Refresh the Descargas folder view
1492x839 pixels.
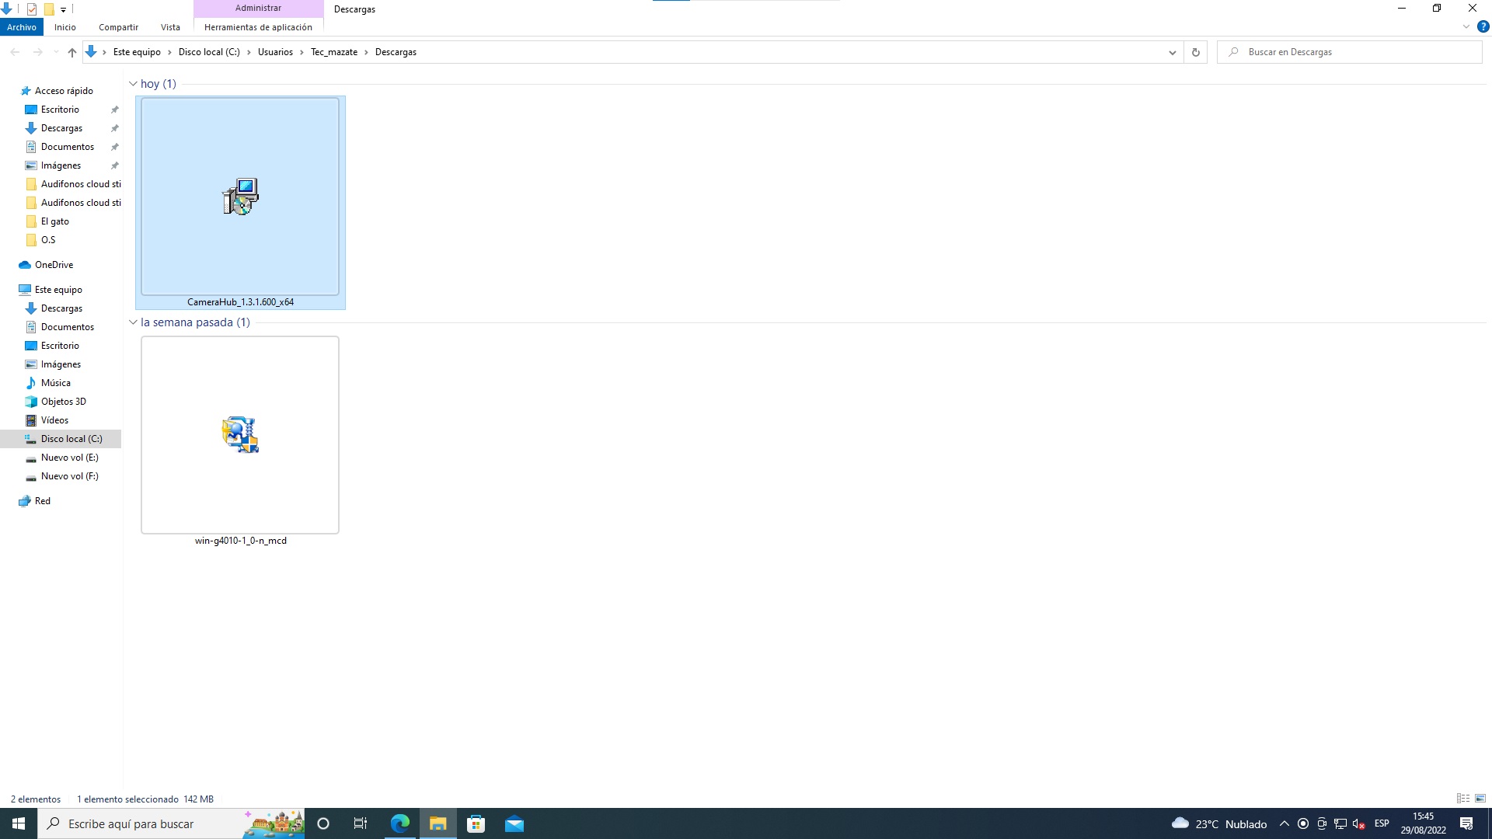click(x=1195, y=52)
